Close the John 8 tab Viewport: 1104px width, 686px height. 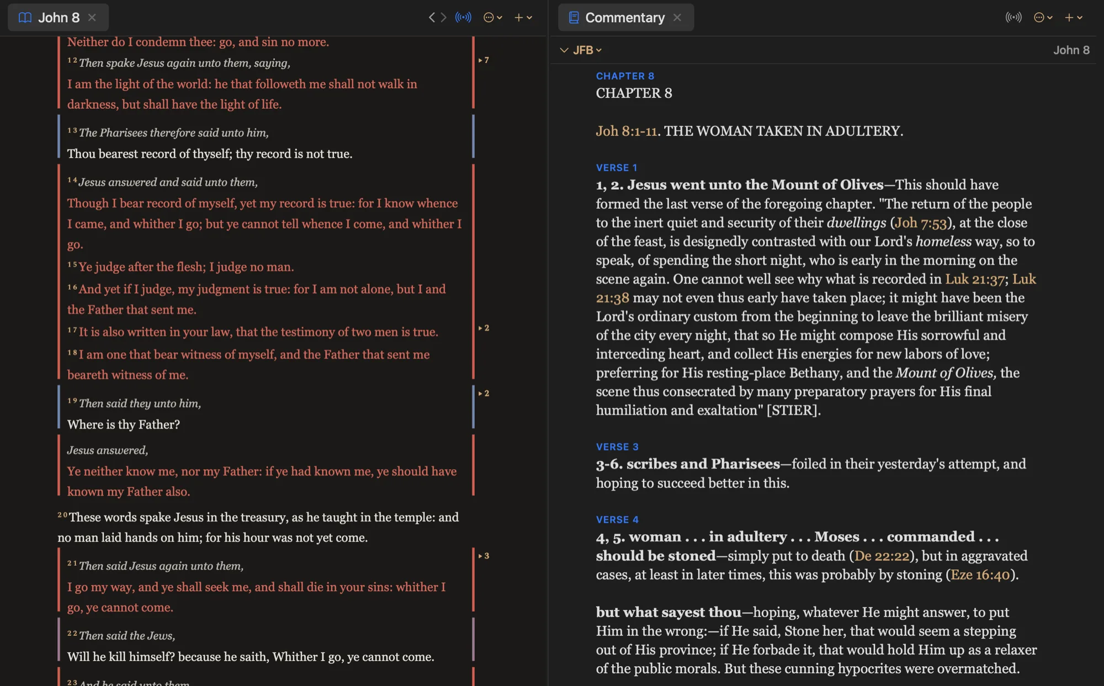(92, 18)
